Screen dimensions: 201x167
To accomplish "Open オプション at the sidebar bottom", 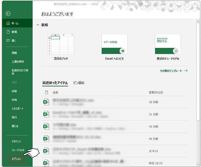I will (16, 159).
